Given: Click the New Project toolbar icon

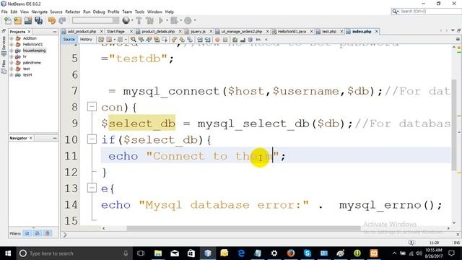Looking at the screenshot, I should coord(17,21).
